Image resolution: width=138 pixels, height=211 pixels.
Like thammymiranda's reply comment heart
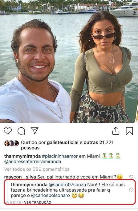click(131, 190)
